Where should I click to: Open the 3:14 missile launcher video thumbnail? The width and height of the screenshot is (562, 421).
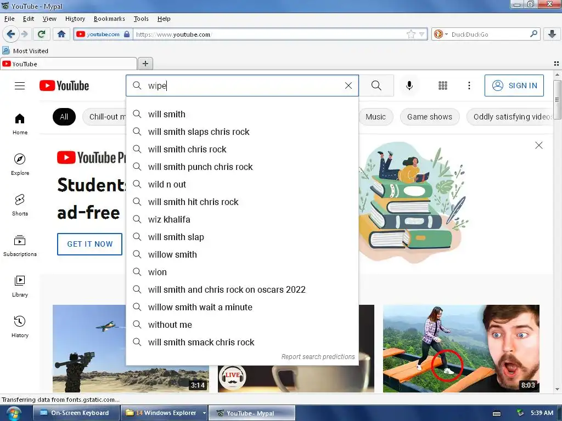pos(89,348)
